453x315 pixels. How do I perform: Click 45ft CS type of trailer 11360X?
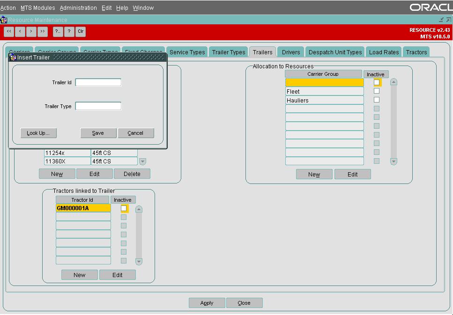click(114, 161)
